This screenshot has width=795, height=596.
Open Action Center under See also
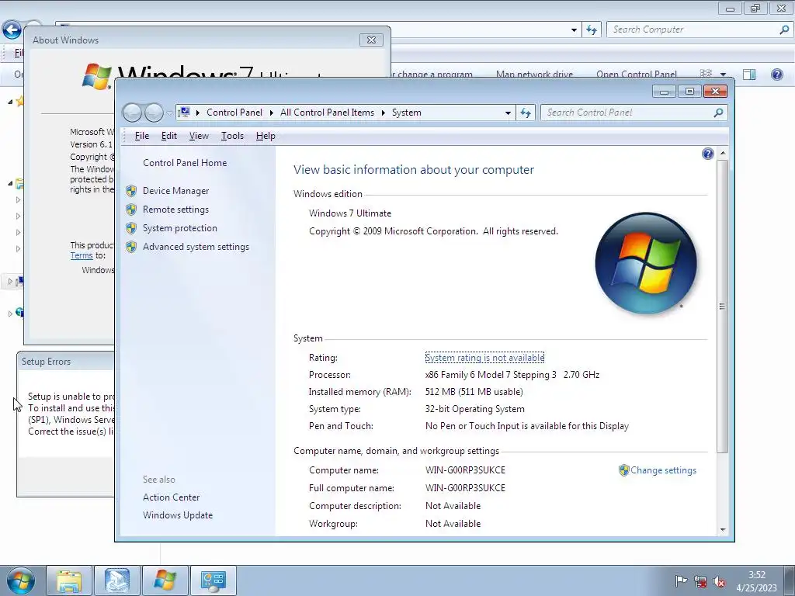coord(171,497)
